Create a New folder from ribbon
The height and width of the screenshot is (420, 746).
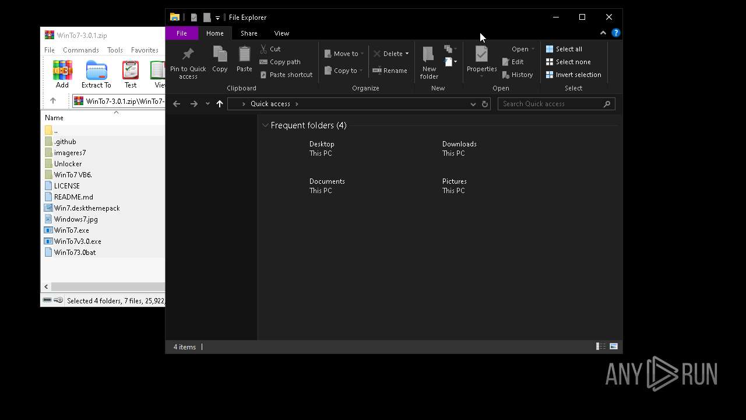pos(429,62)
